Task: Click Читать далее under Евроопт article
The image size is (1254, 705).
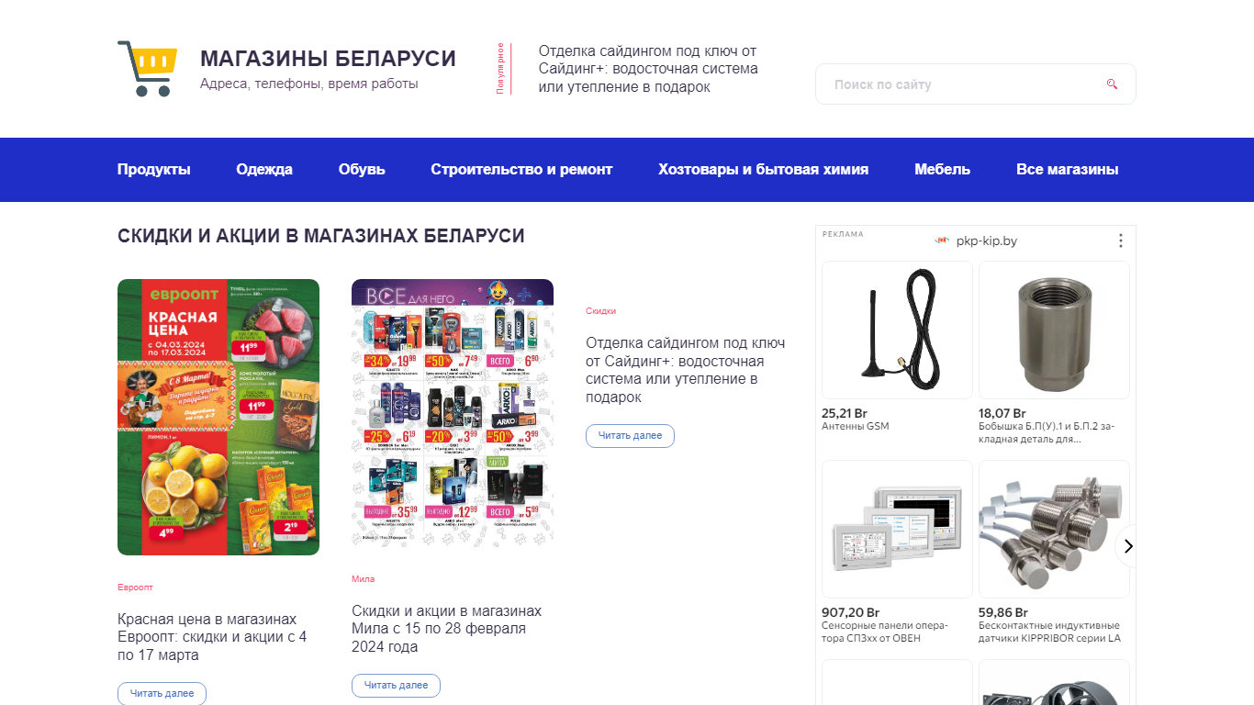Action: [x=162, y=693]
